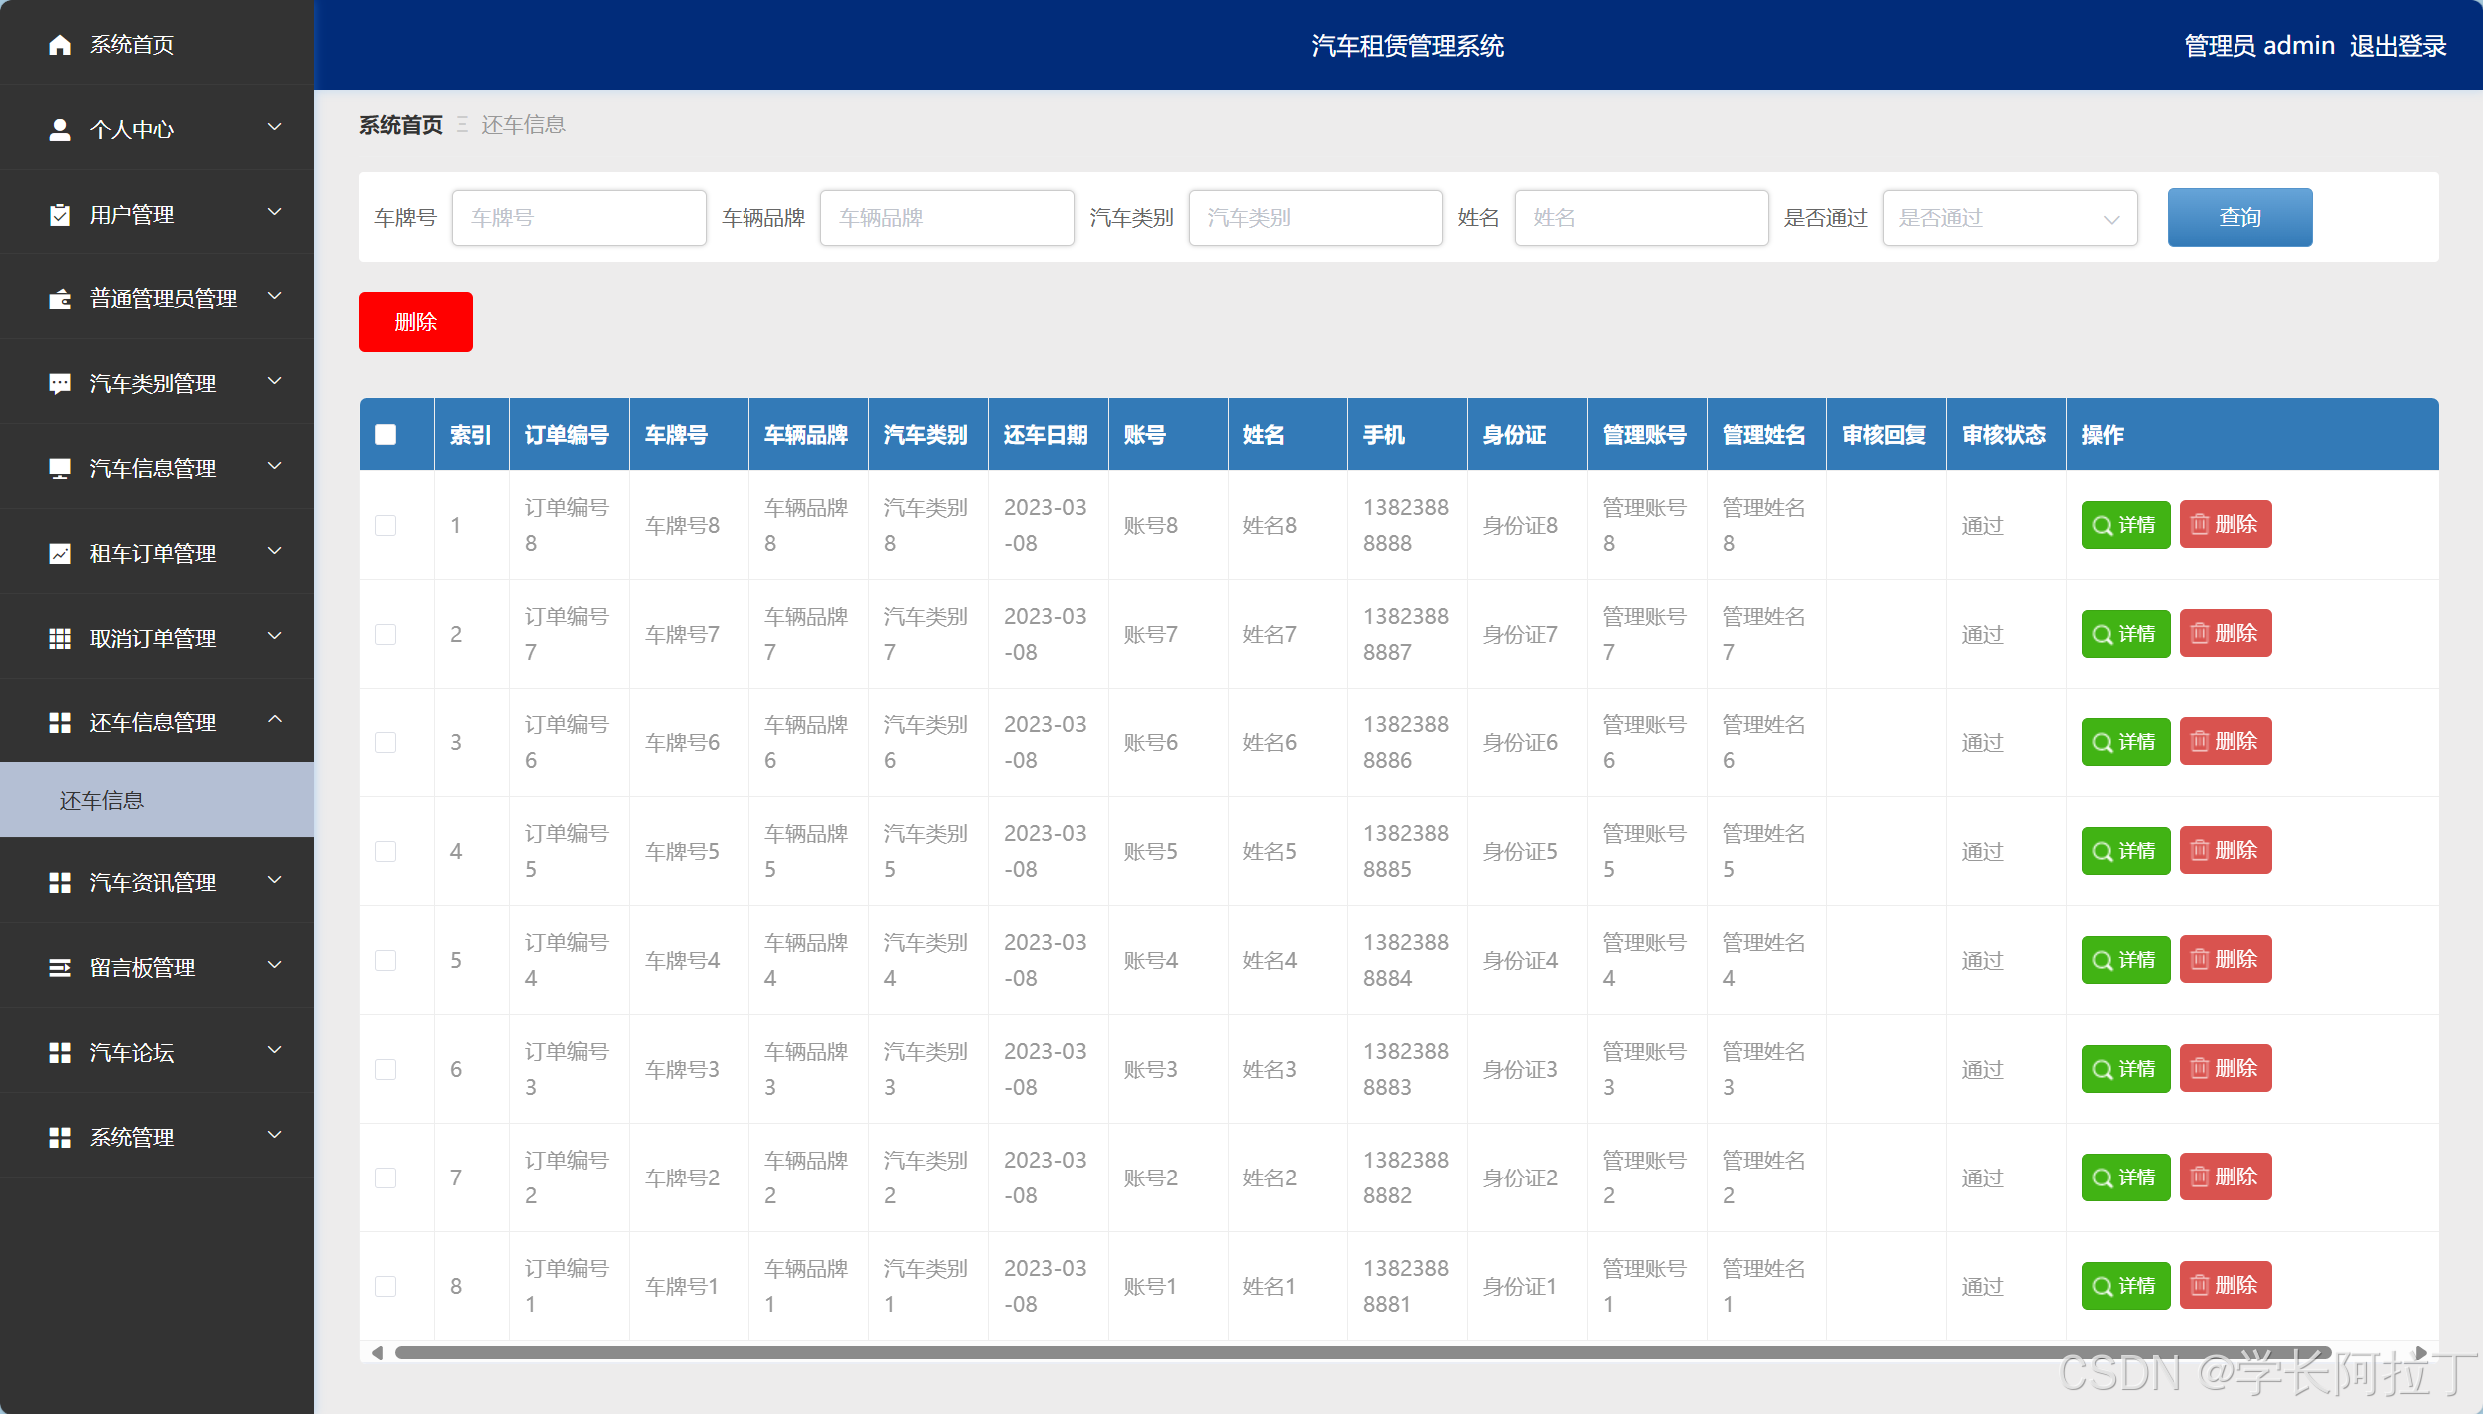The width and height of the screenshot is (2483, 1414).
Task: Open the 系统管理 sidebar menu
Action: [x=132, y=1138]
